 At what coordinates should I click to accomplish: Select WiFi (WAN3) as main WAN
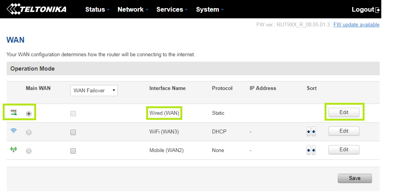tap(29, 132)
